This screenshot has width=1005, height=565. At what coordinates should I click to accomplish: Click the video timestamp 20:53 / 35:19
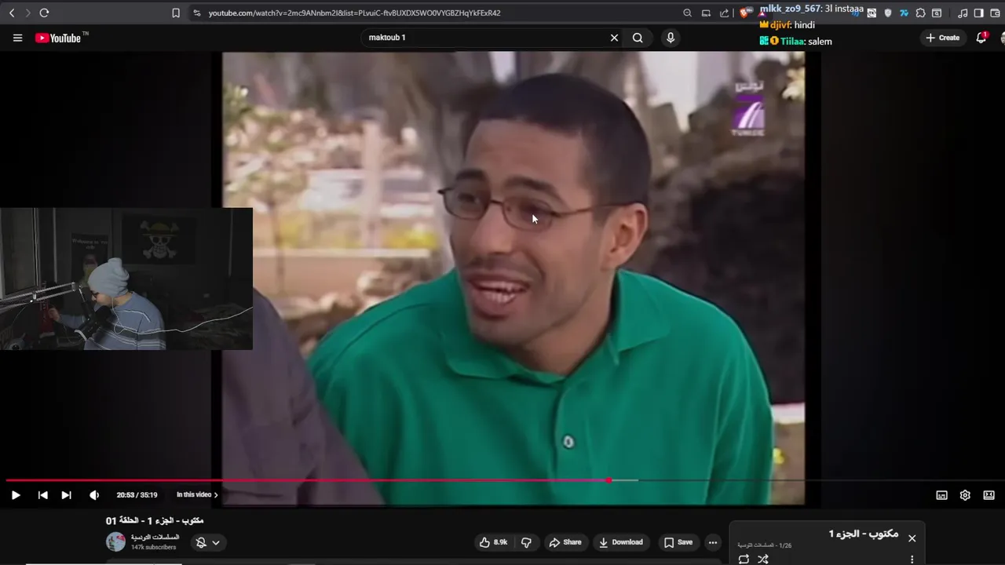click(137, 495)
